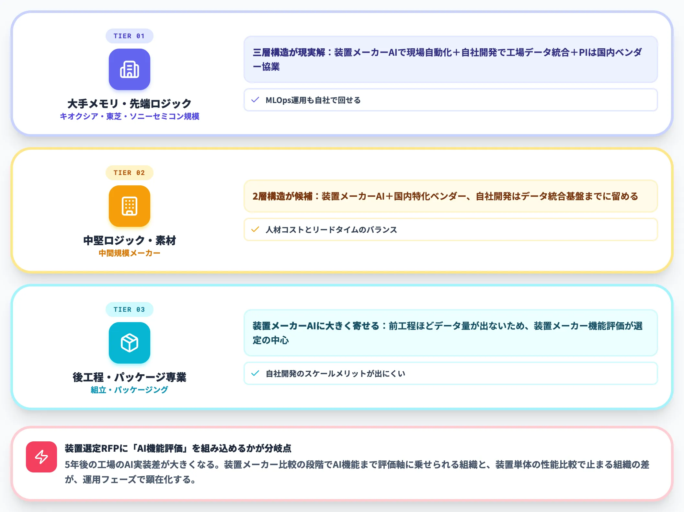This screenshot has height=512, width=684.
Task: Click the heading 後工程・パッケージ専業
Action: click(129, 377)
